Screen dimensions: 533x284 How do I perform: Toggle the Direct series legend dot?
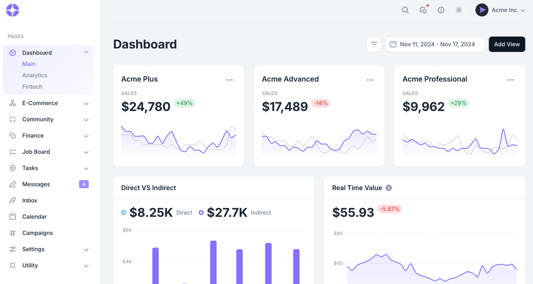123,212
